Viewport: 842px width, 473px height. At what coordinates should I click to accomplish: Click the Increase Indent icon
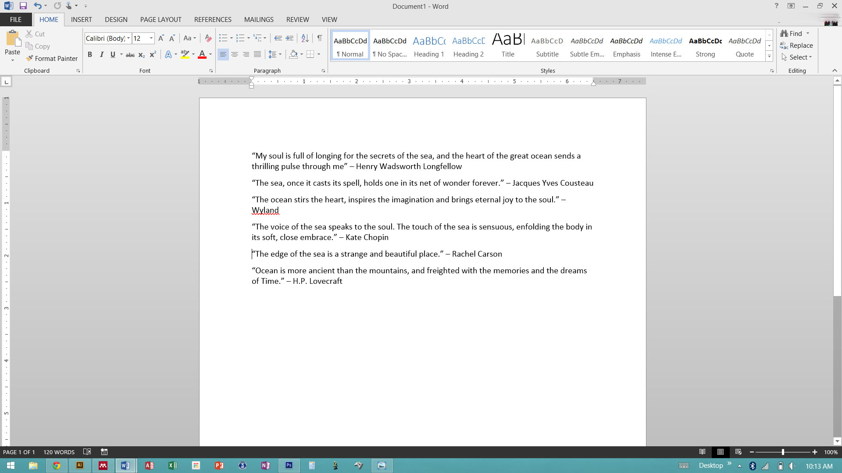pyautogui.click(x=289, y=38)
